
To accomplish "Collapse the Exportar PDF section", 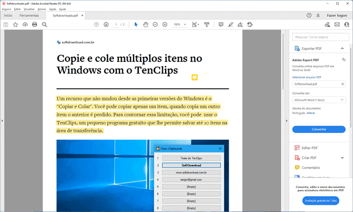I will tap(342, 48).
